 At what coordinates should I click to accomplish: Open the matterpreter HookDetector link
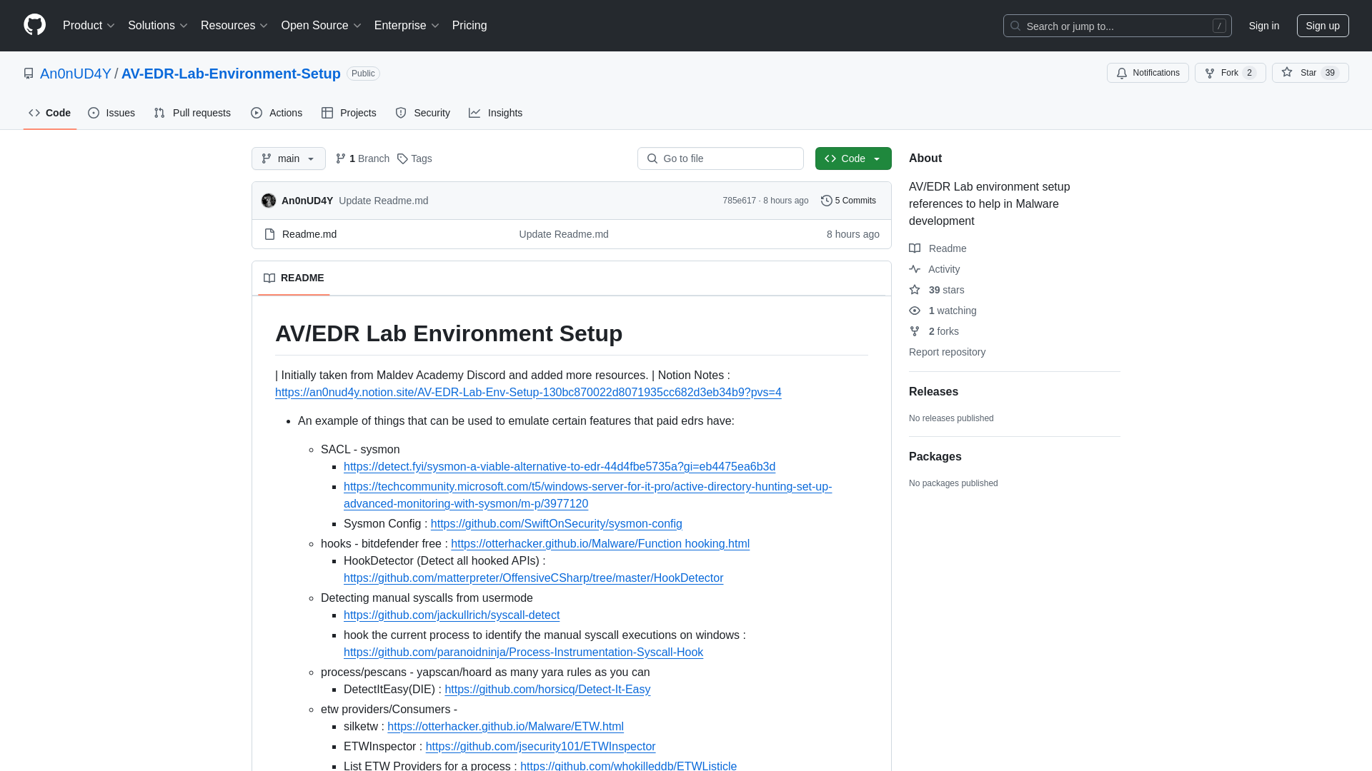533,578
